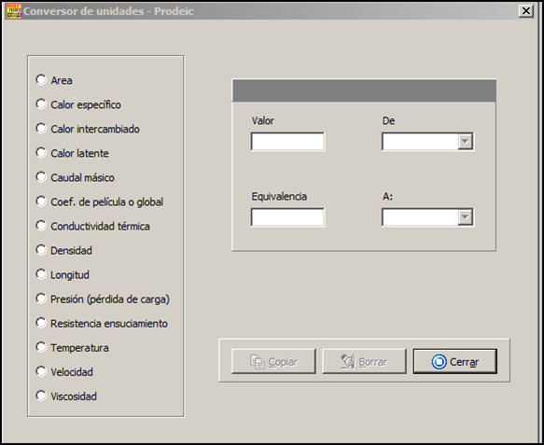Click the Cerrar button

click(x=454, y=361)
